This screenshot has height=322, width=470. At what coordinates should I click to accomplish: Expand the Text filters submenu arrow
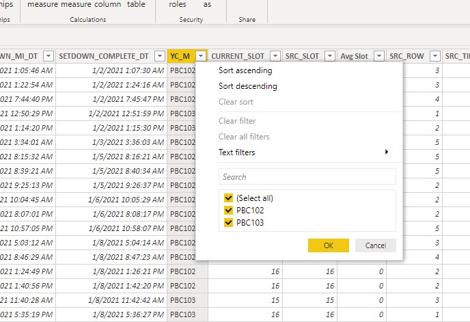coord(387,152)
